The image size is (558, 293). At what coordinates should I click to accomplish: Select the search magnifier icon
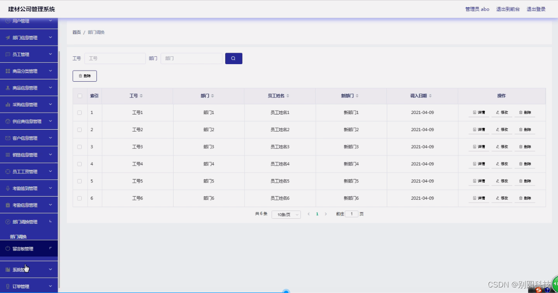pyautogui.click(x=234, y=58)
